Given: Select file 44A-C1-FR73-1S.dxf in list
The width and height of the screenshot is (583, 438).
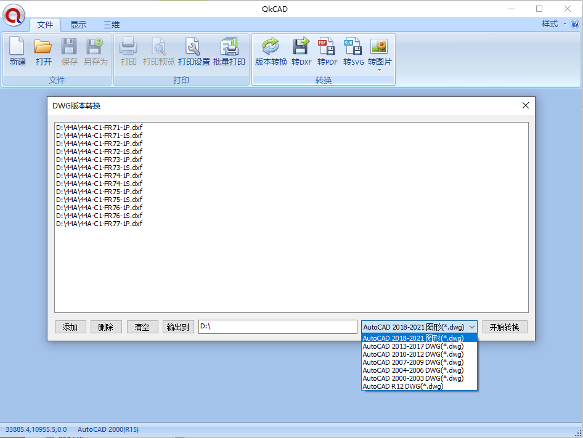Looking at the screenshot, I should point(99,168).
